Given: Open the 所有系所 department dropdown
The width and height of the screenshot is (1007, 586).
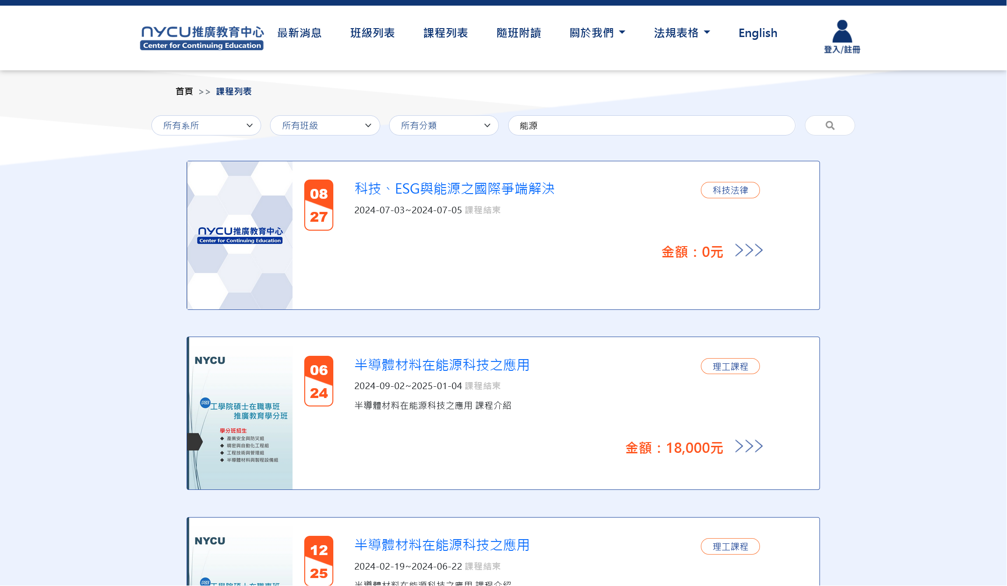Looking at the screenshot, I should click(206, 126).
